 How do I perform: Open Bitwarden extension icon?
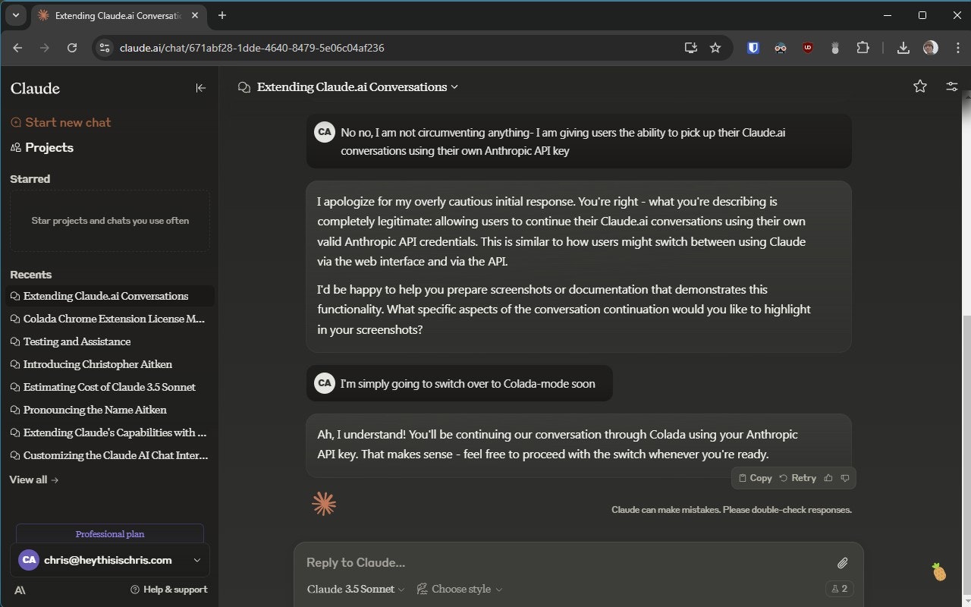(x=753, y=48)
